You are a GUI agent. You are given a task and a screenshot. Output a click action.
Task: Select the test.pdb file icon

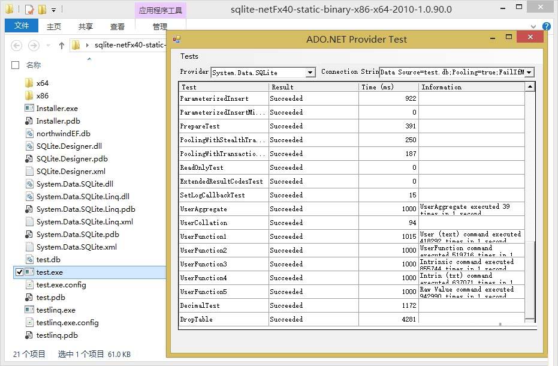[x=29, y=297]
